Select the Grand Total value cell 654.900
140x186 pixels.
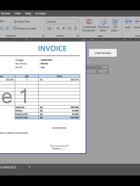[59, 118]
